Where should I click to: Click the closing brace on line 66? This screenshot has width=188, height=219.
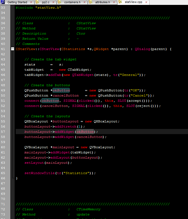17,178
